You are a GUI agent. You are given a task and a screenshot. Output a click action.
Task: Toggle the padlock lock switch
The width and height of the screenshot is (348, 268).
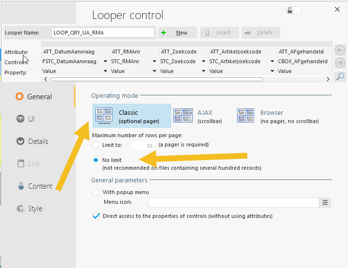pos(294,10)
